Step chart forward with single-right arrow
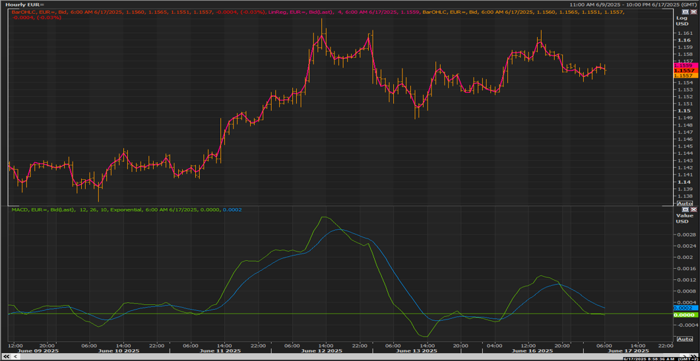The height and width of the screenshot is (361, 700). click(684, 355)
